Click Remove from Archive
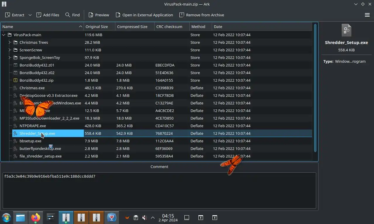 point(202,15)
